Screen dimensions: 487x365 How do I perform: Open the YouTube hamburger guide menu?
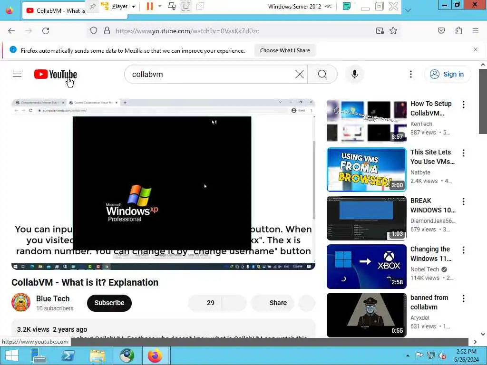(17, 74)
